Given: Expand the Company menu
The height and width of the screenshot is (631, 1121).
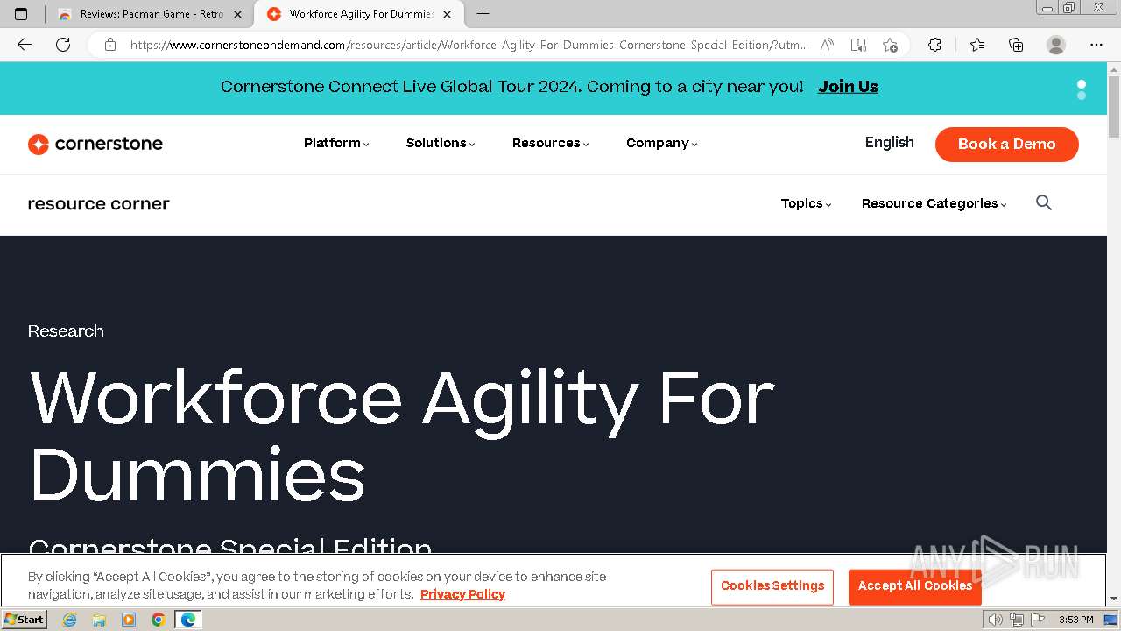Looking at the screenshot, I should 662,143.
